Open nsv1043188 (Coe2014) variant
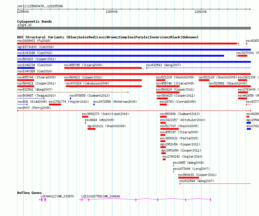Viewport: 259px width, 216px height. [35, 53]
